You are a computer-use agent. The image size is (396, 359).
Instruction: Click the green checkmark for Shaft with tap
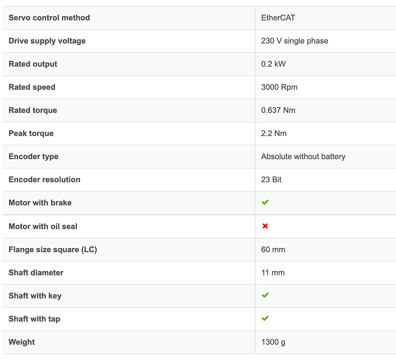coord(265,318)
